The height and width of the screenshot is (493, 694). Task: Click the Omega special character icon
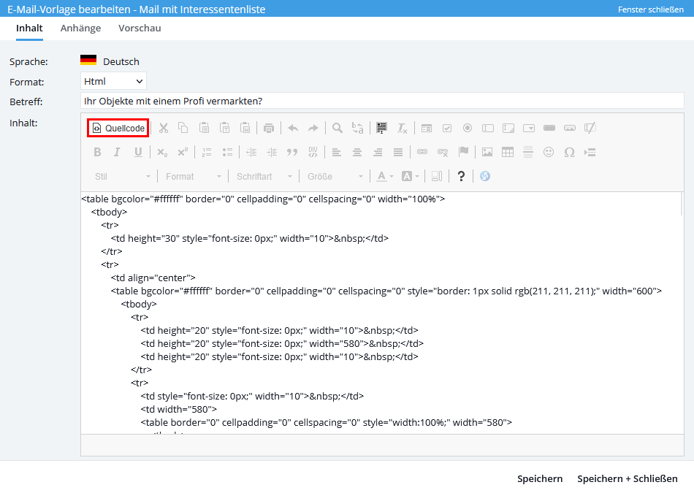pyautogui.click(x=569, y=152)
